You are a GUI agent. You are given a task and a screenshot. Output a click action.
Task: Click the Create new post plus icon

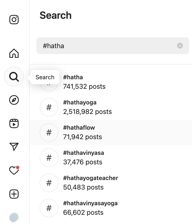pyautogui.click(x=14, y=194)
